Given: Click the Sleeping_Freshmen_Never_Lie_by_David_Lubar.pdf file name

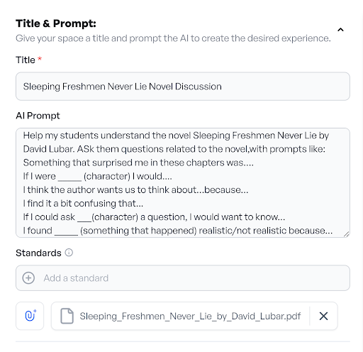Looking at the screenshot, I should [x=190, y=316].
